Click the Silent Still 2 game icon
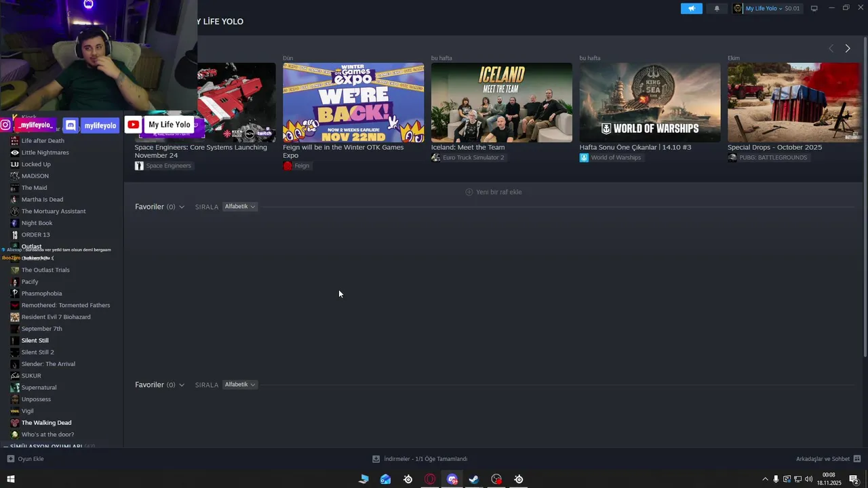Screen dimensions: 868x488 pos(15,352)
